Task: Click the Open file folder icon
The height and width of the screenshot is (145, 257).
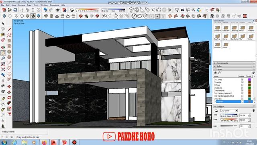Action: pyautogui.click(x=10, y=10)
